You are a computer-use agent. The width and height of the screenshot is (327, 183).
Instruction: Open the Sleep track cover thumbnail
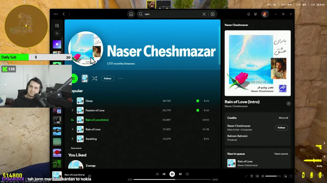(x=80, y=101)
